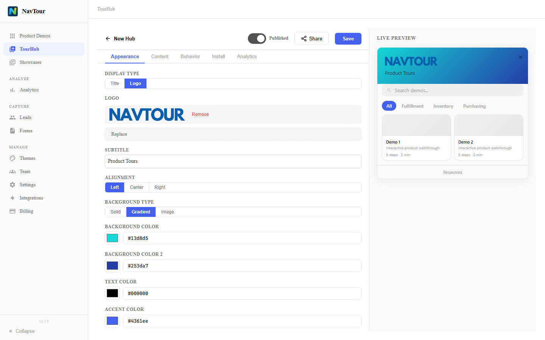Viewport: 545px width, 340px height.
Task: Open the Forms document icon
Action: [x=12, y=131]
